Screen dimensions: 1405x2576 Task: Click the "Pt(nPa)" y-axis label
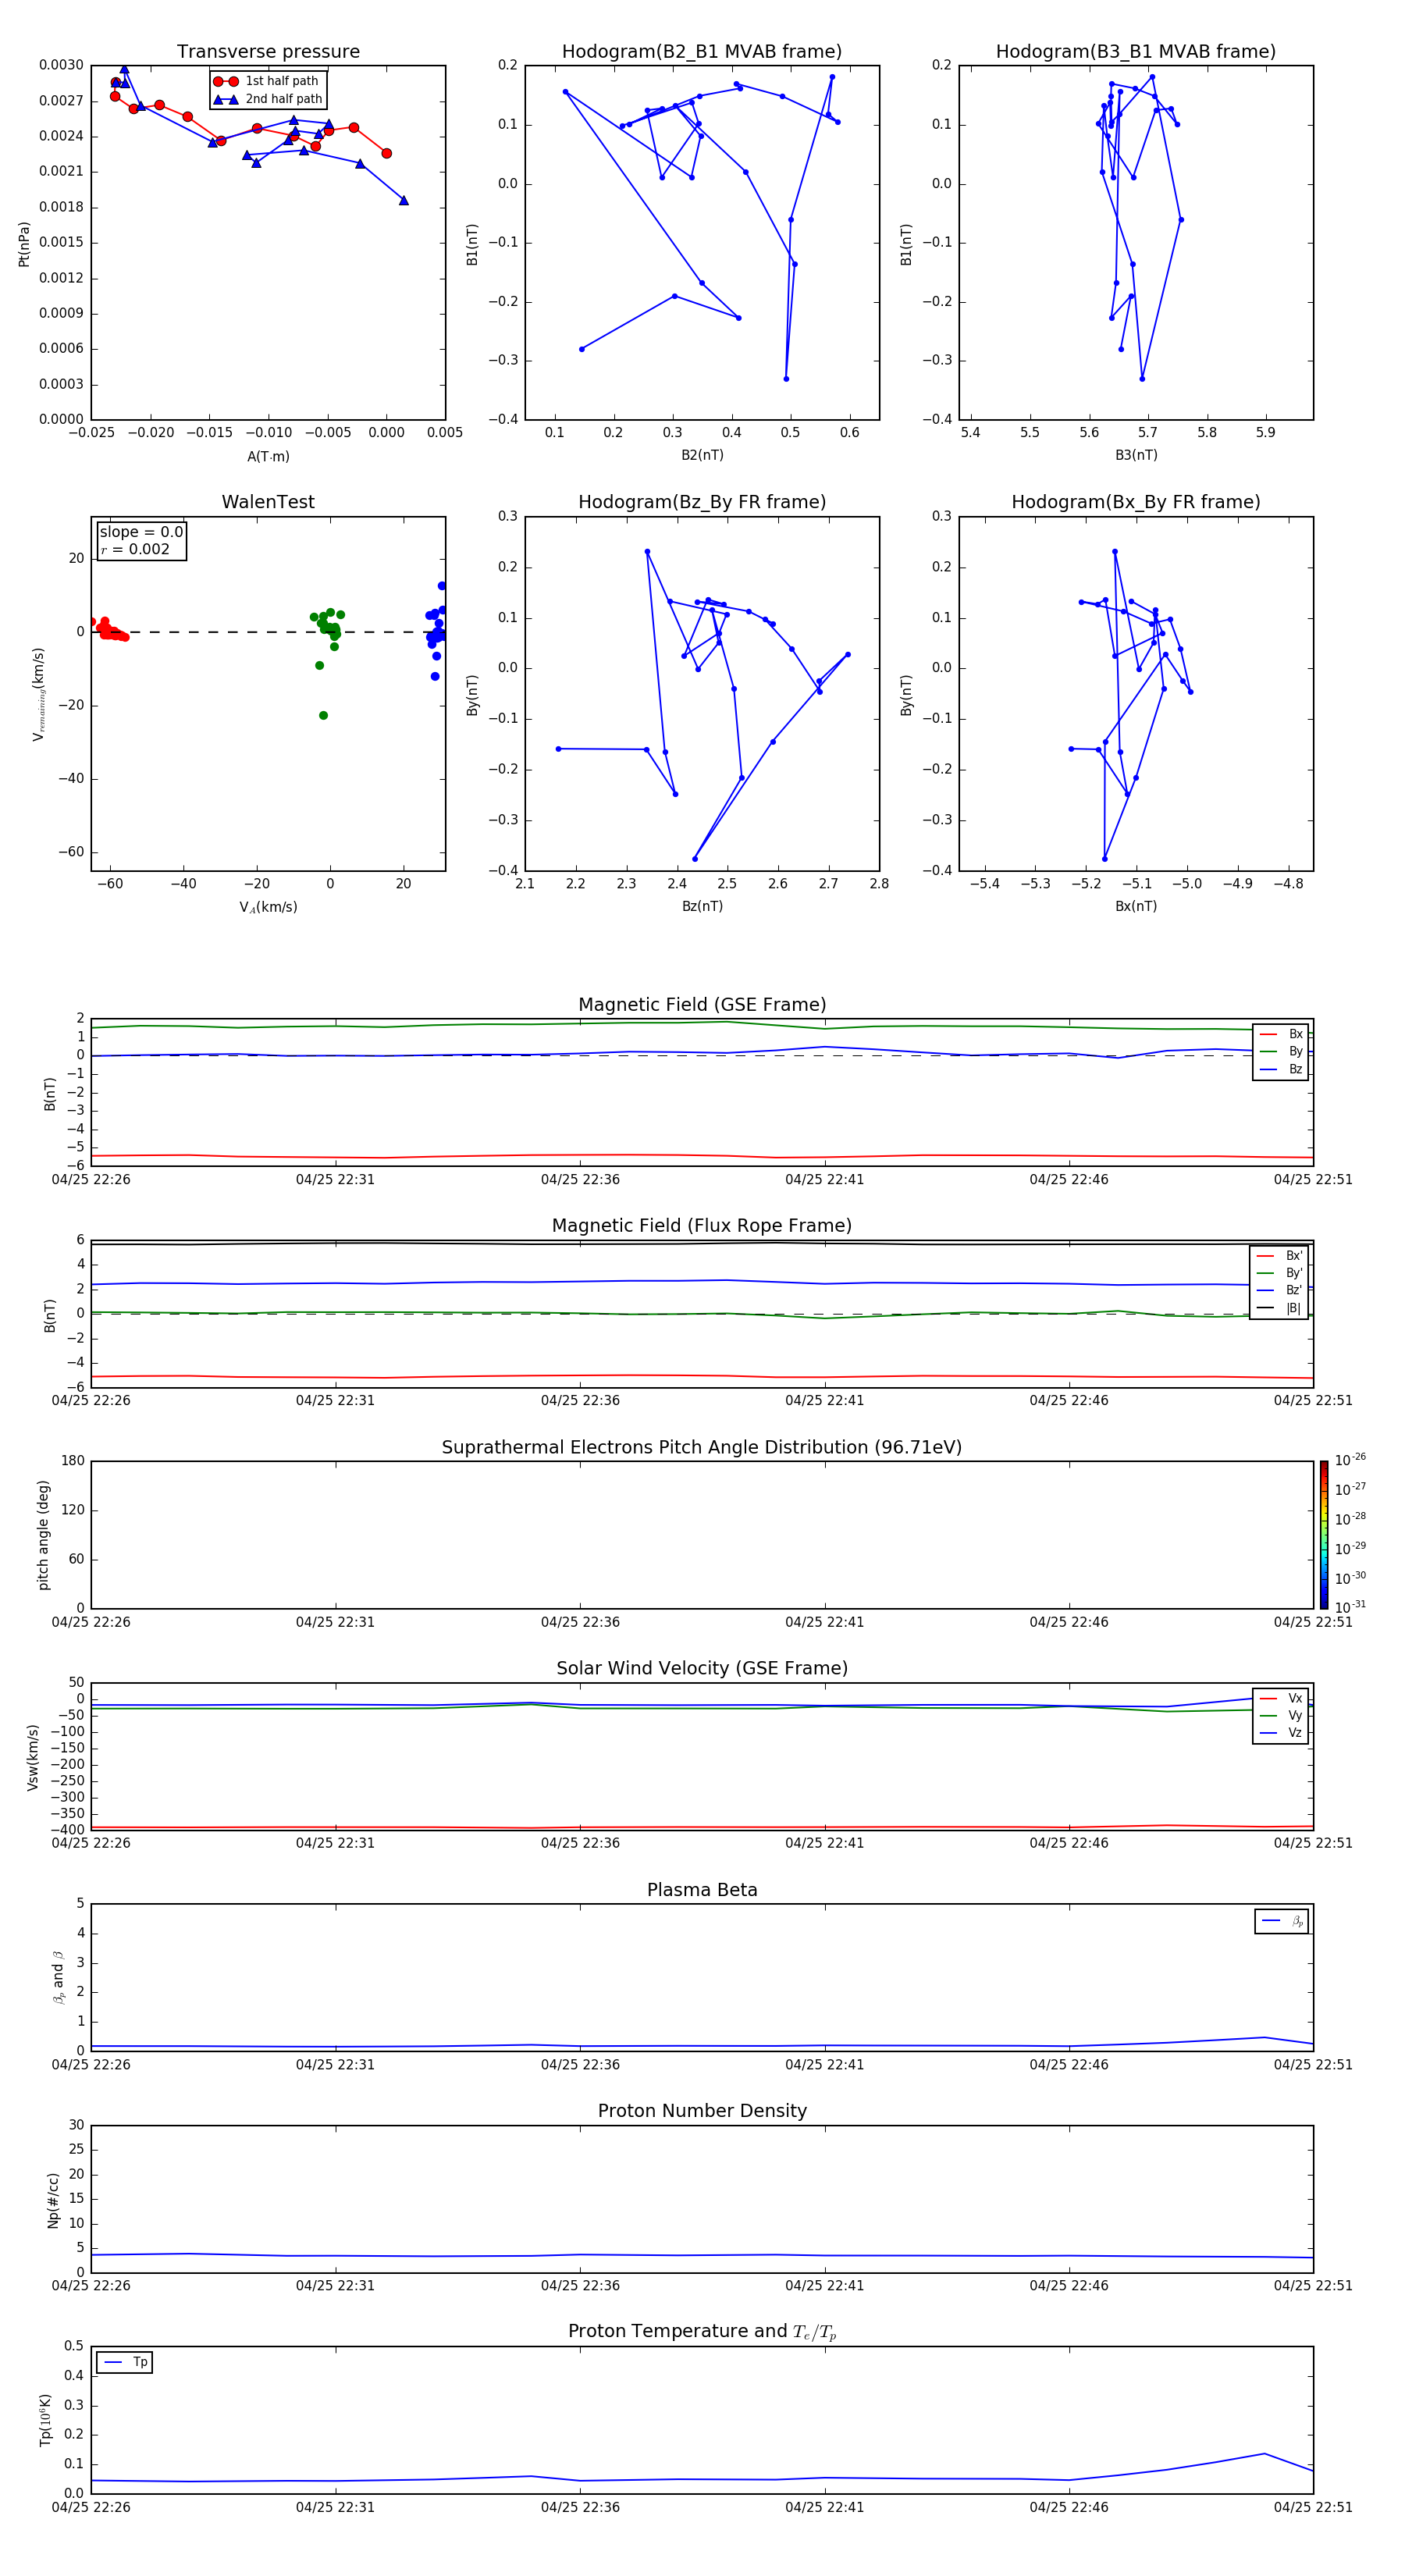point(24,243)
